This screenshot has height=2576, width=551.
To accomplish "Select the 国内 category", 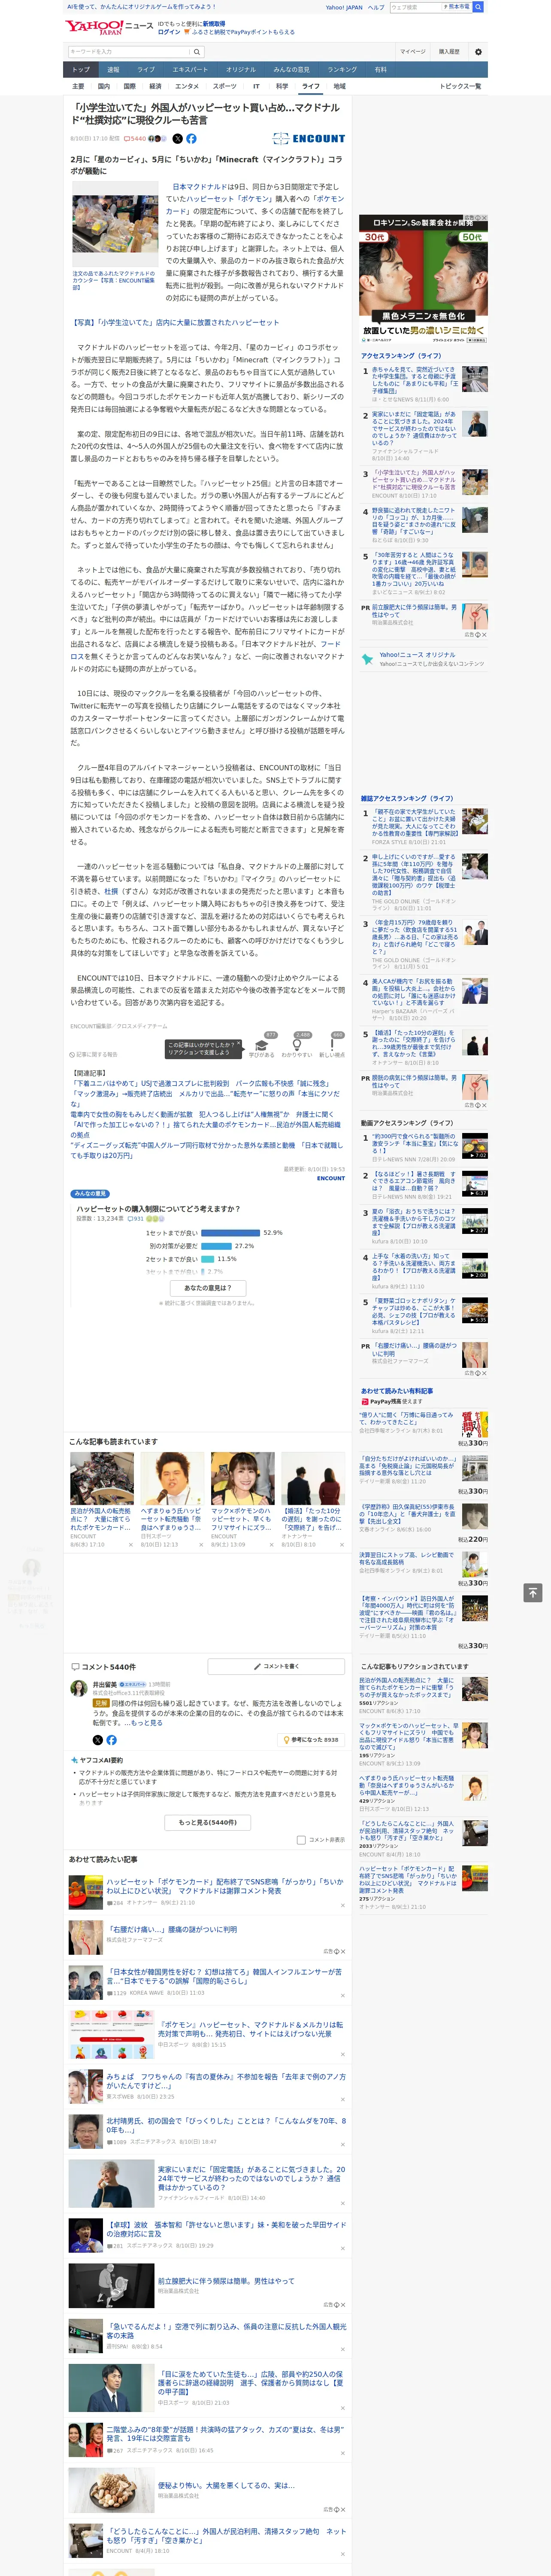I will coord(103,86).
